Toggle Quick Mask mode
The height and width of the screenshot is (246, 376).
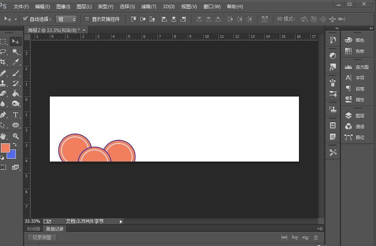click(x=3, y=167)
